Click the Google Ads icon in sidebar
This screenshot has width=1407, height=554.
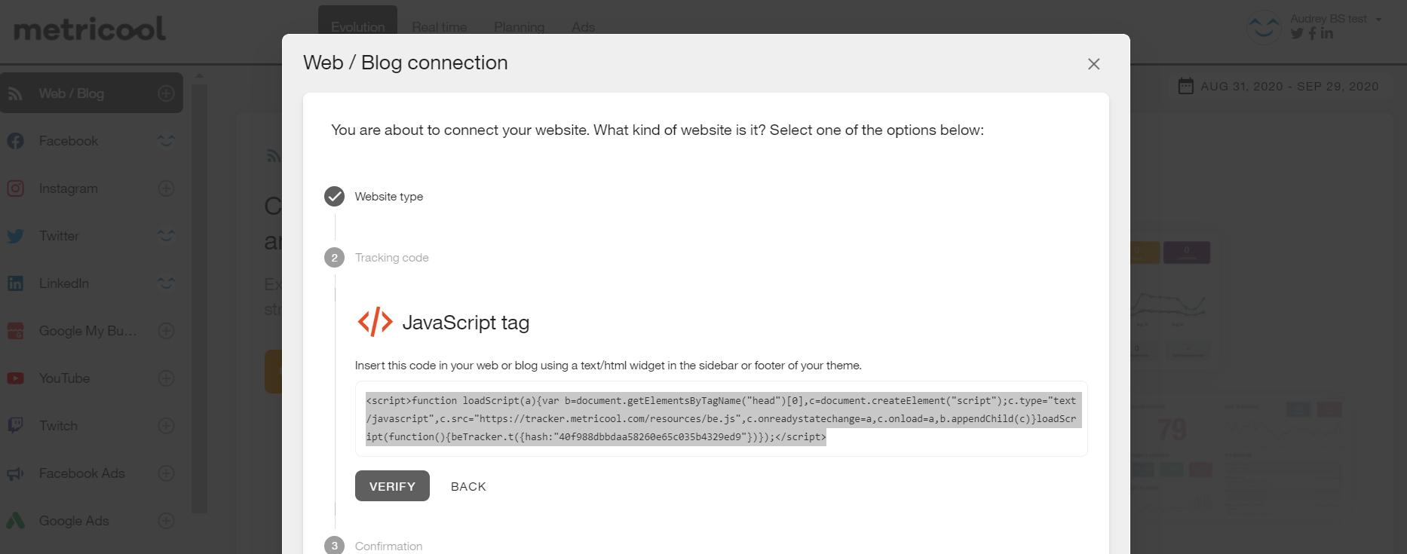coord(16,521)
